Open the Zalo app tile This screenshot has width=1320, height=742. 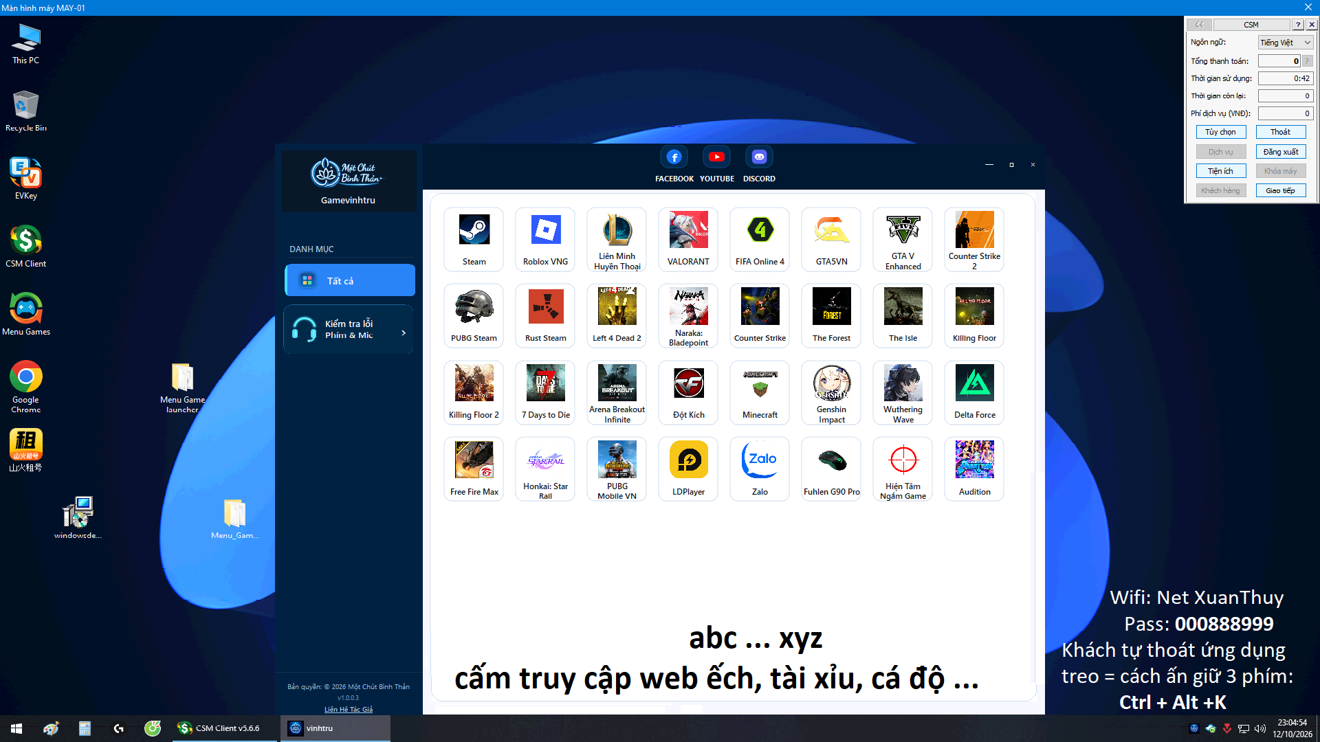[x=760, y=469]
